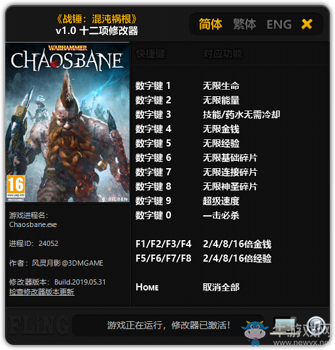Screen dimensions: 335x350
Task: Open the 检查修改器版本更新 link
Action: pyautogui.click(x=42, y=292)
